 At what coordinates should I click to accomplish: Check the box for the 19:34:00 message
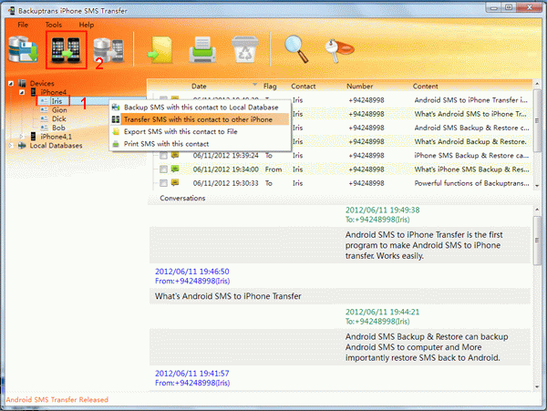coord(163,170)
